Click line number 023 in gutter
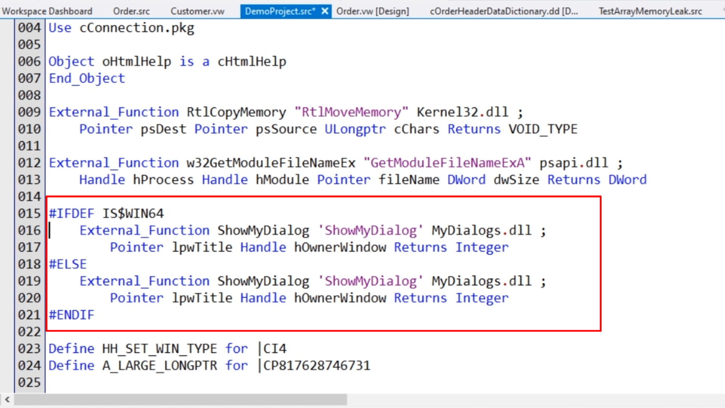The width and height of the screenshot is (725, 408). coord(29,349)
